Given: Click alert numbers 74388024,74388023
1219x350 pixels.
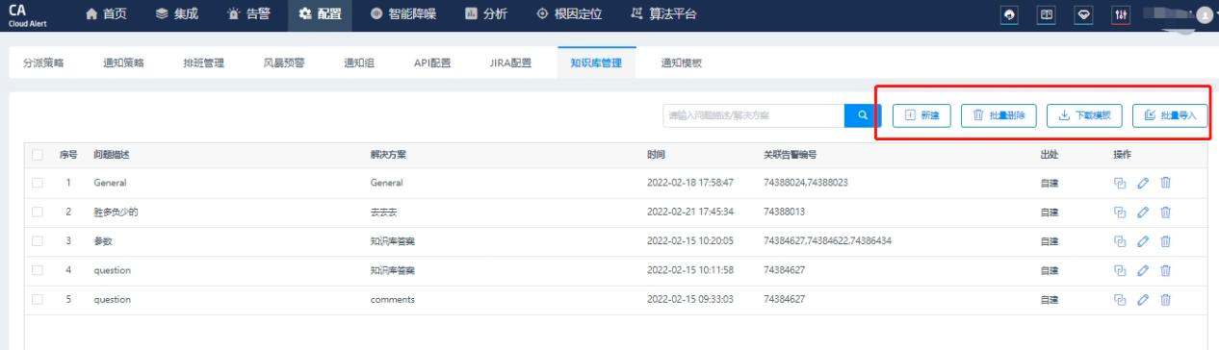Looking at the screenshot, I should (x=805, y=183).
